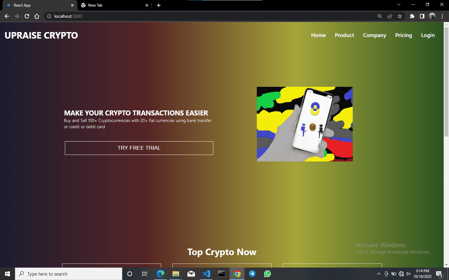Navigate back using the browser arrow
The image size is (449, 280).
[x=7, y=16]
